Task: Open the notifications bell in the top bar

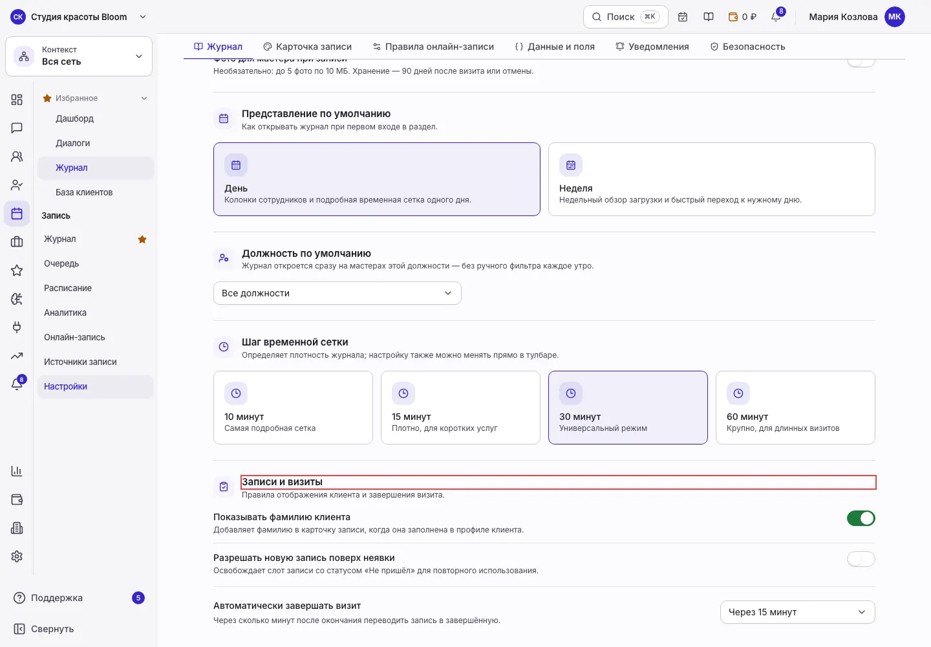Action: point(776,17)
